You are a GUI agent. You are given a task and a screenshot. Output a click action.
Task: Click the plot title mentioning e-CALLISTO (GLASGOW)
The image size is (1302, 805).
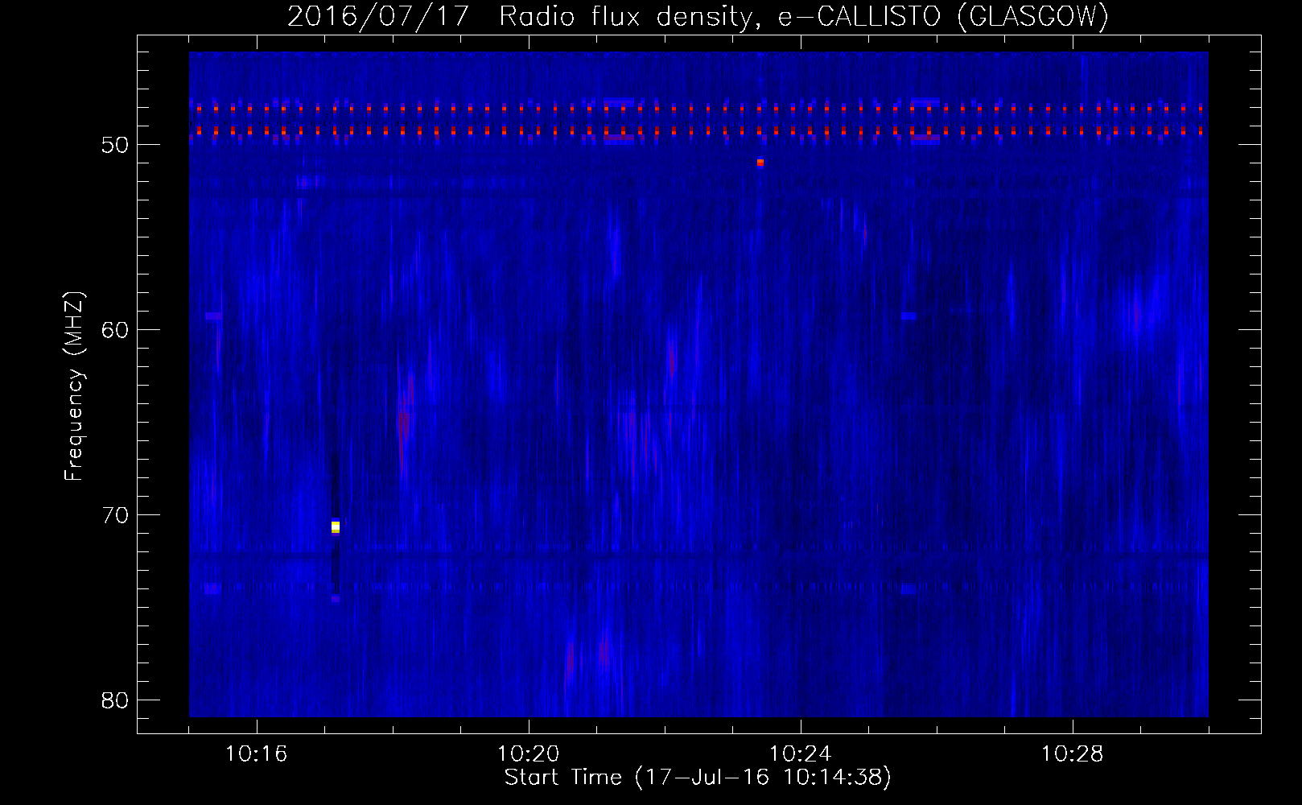[x=698, y=17]
